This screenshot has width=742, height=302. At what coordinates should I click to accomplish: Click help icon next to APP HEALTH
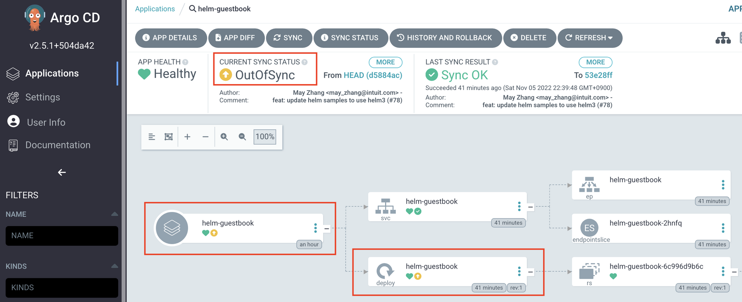click(x=185, y=62)
